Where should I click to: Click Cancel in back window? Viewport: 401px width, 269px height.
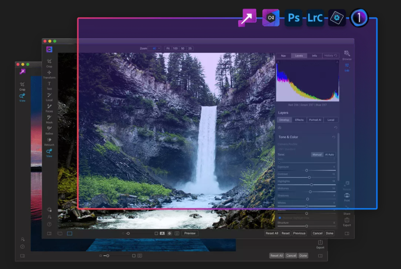click(291, 255)
